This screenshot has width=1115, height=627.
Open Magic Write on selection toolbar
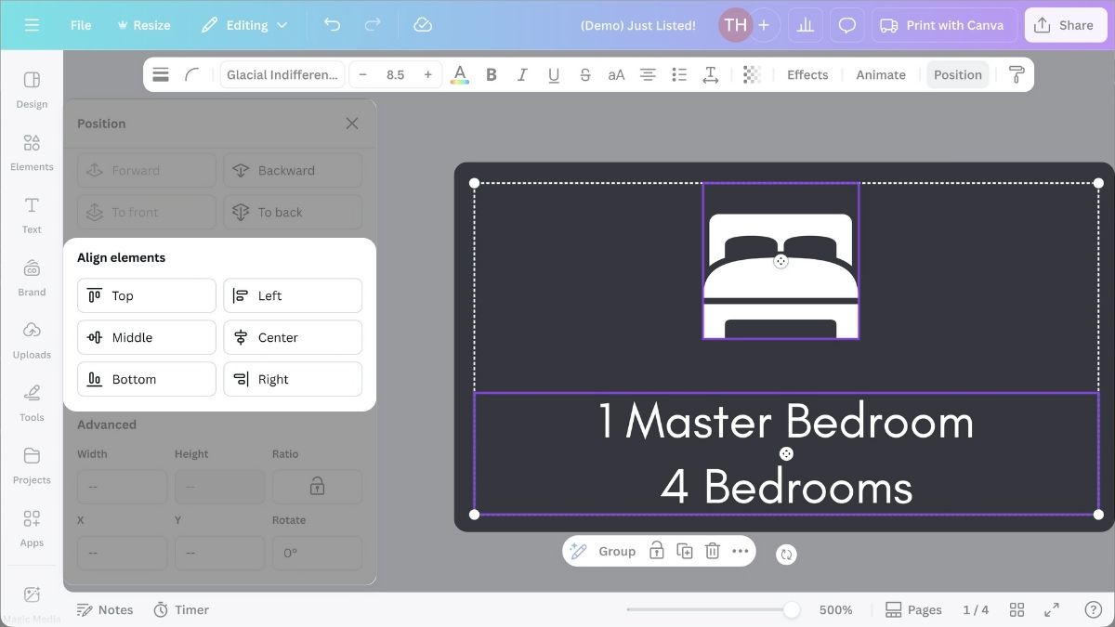(x=578, y=551)
